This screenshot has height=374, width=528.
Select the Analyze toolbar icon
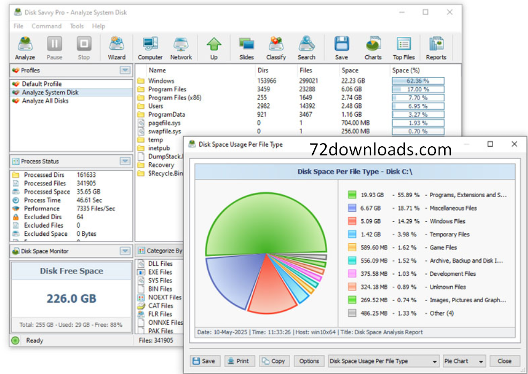point(25,47)
